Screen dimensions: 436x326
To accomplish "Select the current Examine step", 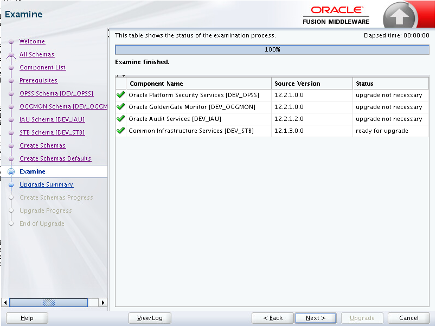I will click(x=32, y=171).
